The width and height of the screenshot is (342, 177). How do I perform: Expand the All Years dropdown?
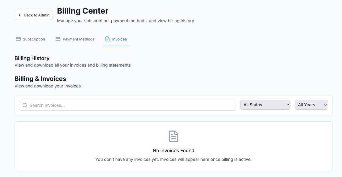click(311, 105)
